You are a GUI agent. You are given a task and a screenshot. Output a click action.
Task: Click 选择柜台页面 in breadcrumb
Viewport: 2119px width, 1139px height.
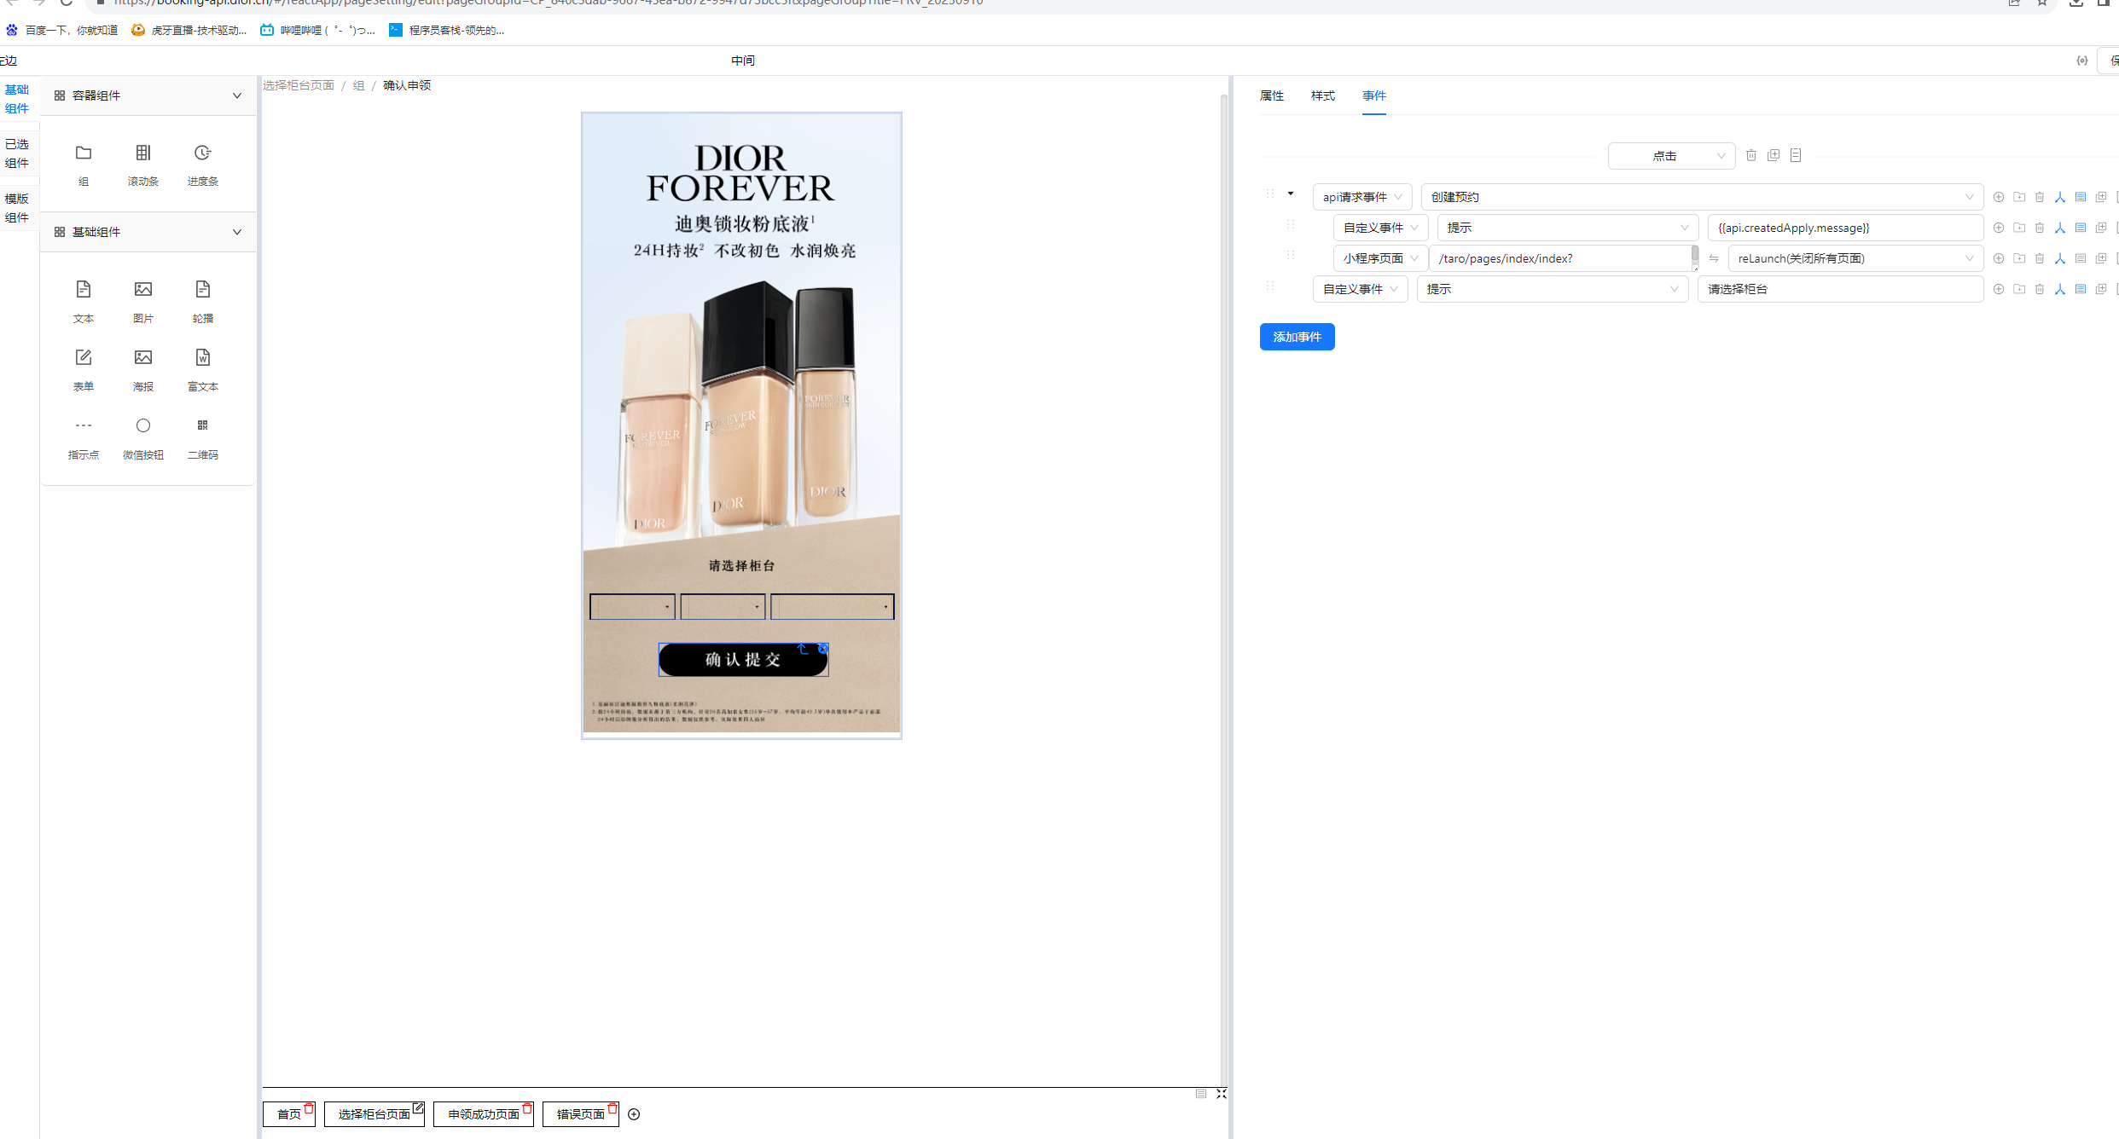(x=299, y=85)
